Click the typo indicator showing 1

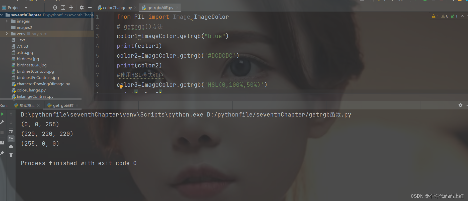tap(454, 16)
